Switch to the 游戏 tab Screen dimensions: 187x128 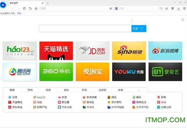point(66,90)
